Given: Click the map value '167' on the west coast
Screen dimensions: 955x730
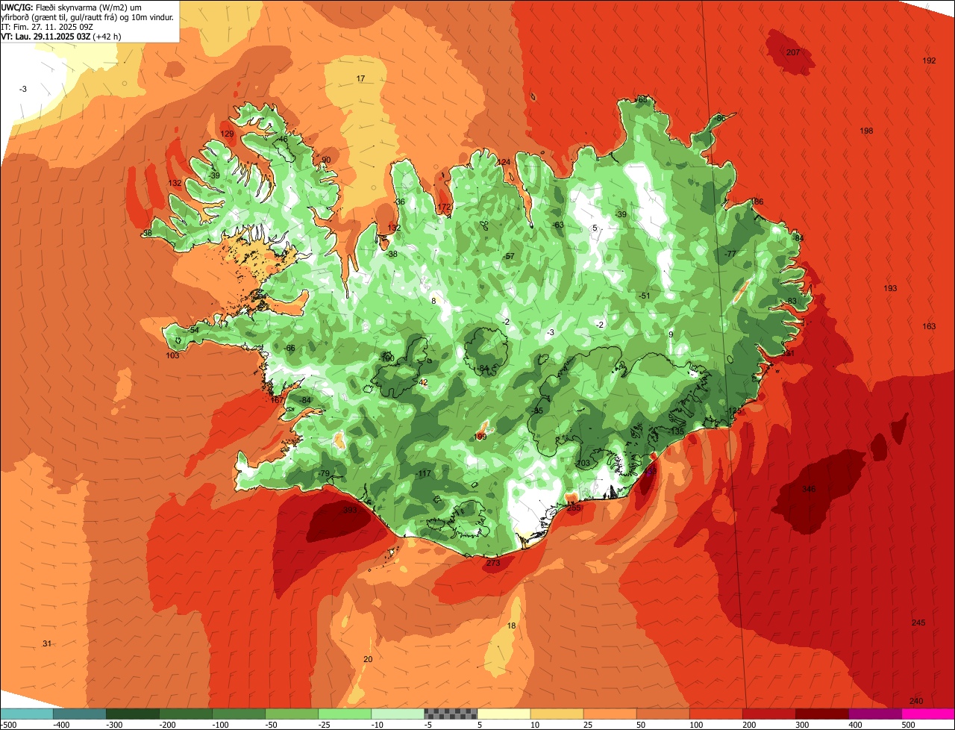Looking at the screenshot, I should pyautogui.click(x=277, y=400).
